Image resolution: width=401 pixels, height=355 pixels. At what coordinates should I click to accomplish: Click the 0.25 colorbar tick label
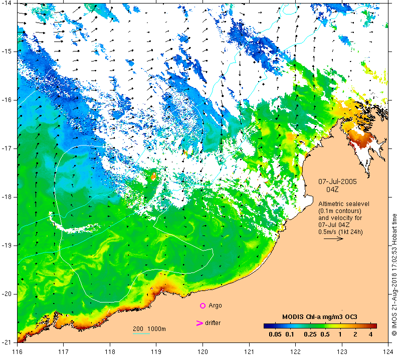pos(310,334)
